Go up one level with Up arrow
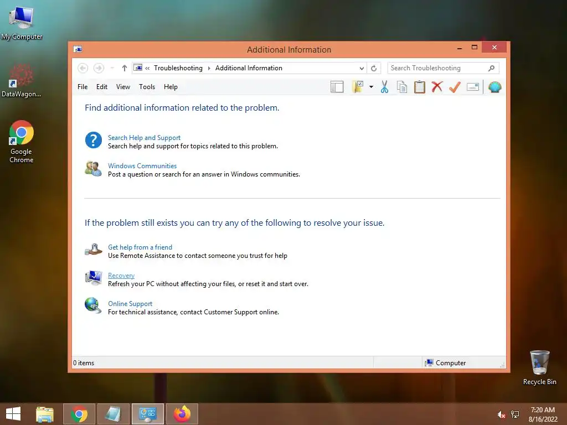 click(125, 68)
